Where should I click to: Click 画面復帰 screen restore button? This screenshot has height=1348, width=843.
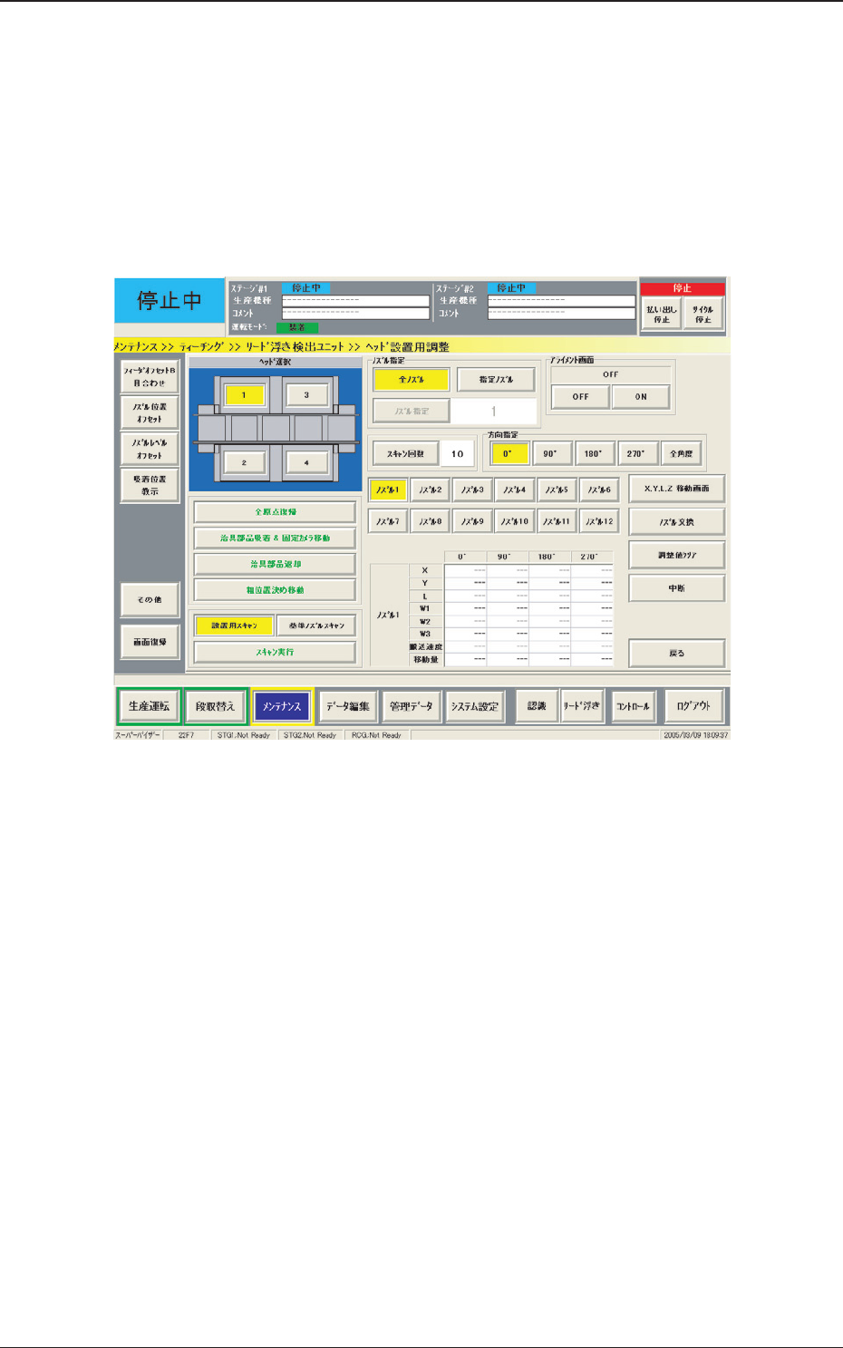150,642
